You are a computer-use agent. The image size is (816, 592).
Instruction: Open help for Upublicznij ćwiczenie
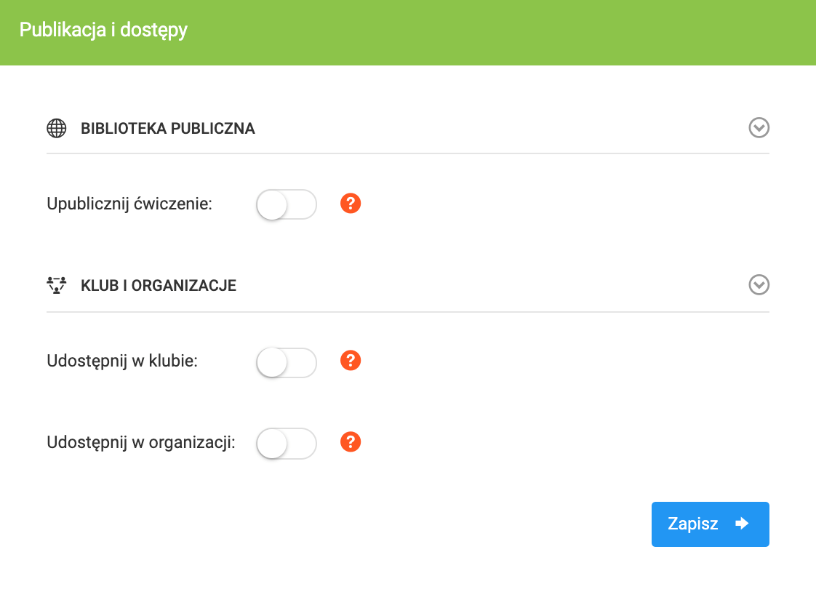click(x=351, y=204)
